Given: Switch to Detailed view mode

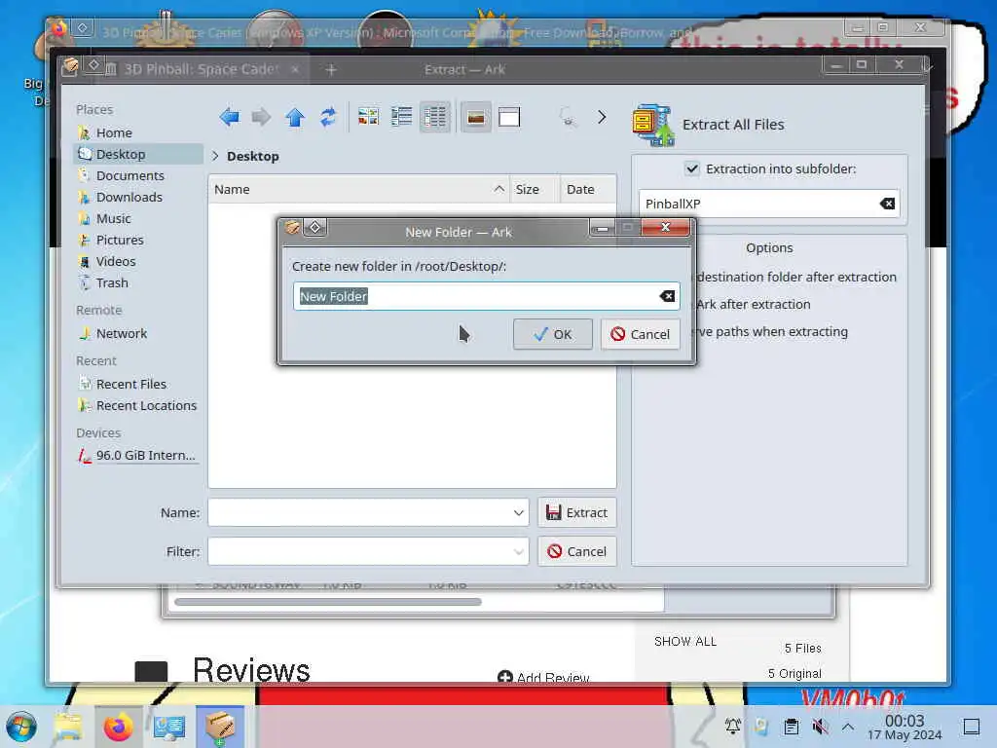Looking at the screenshot, I should (435, 117).
